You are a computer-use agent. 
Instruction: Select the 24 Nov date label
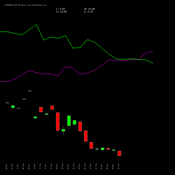[x=73, y=166]
